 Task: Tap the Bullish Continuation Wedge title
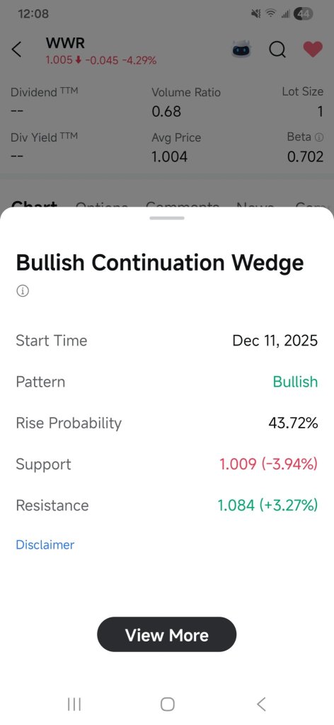coord(160,263)
